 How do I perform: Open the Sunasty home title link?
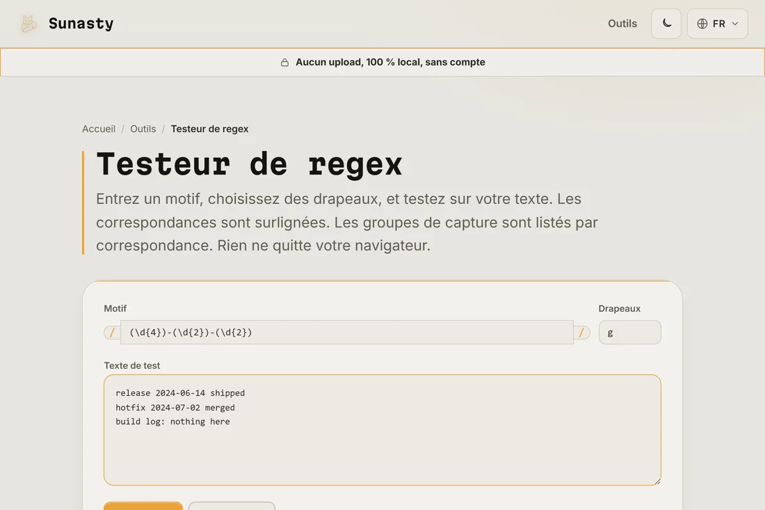(x=81, y=24)
